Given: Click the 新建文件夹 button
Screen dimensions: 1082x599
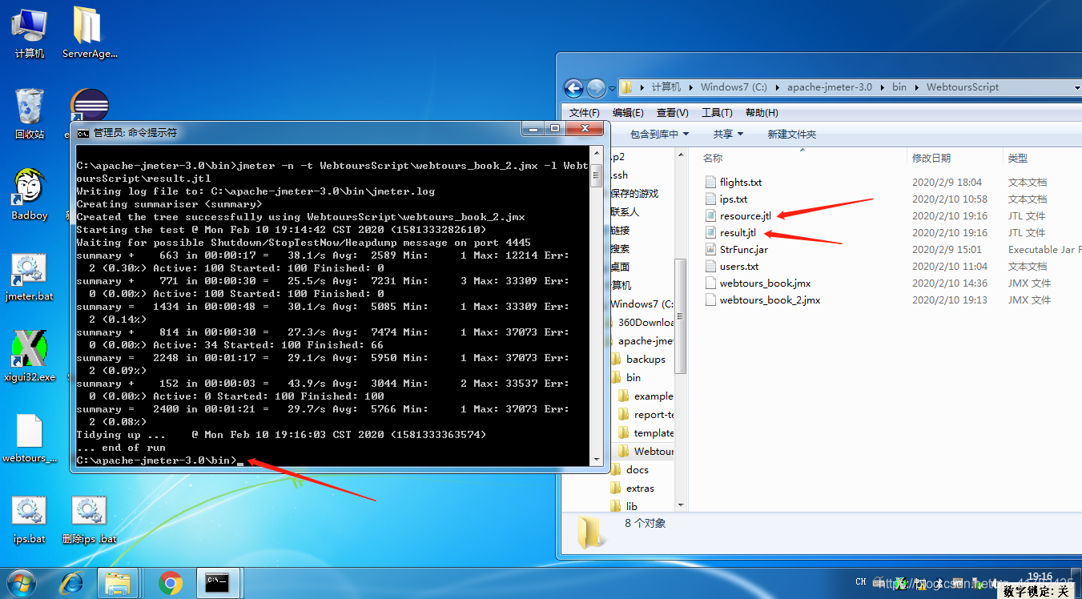Looking at the screenshot, I should [x=791, y=134].
